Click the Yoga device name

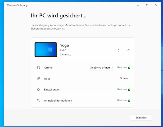click(x=64, y=45)
